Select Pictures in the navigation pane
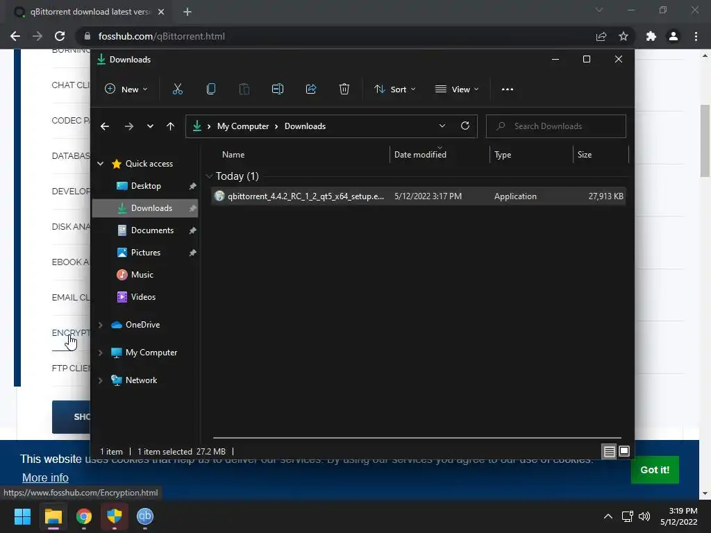This screenshot has width=711, height=533. click(x=145, y=253)
